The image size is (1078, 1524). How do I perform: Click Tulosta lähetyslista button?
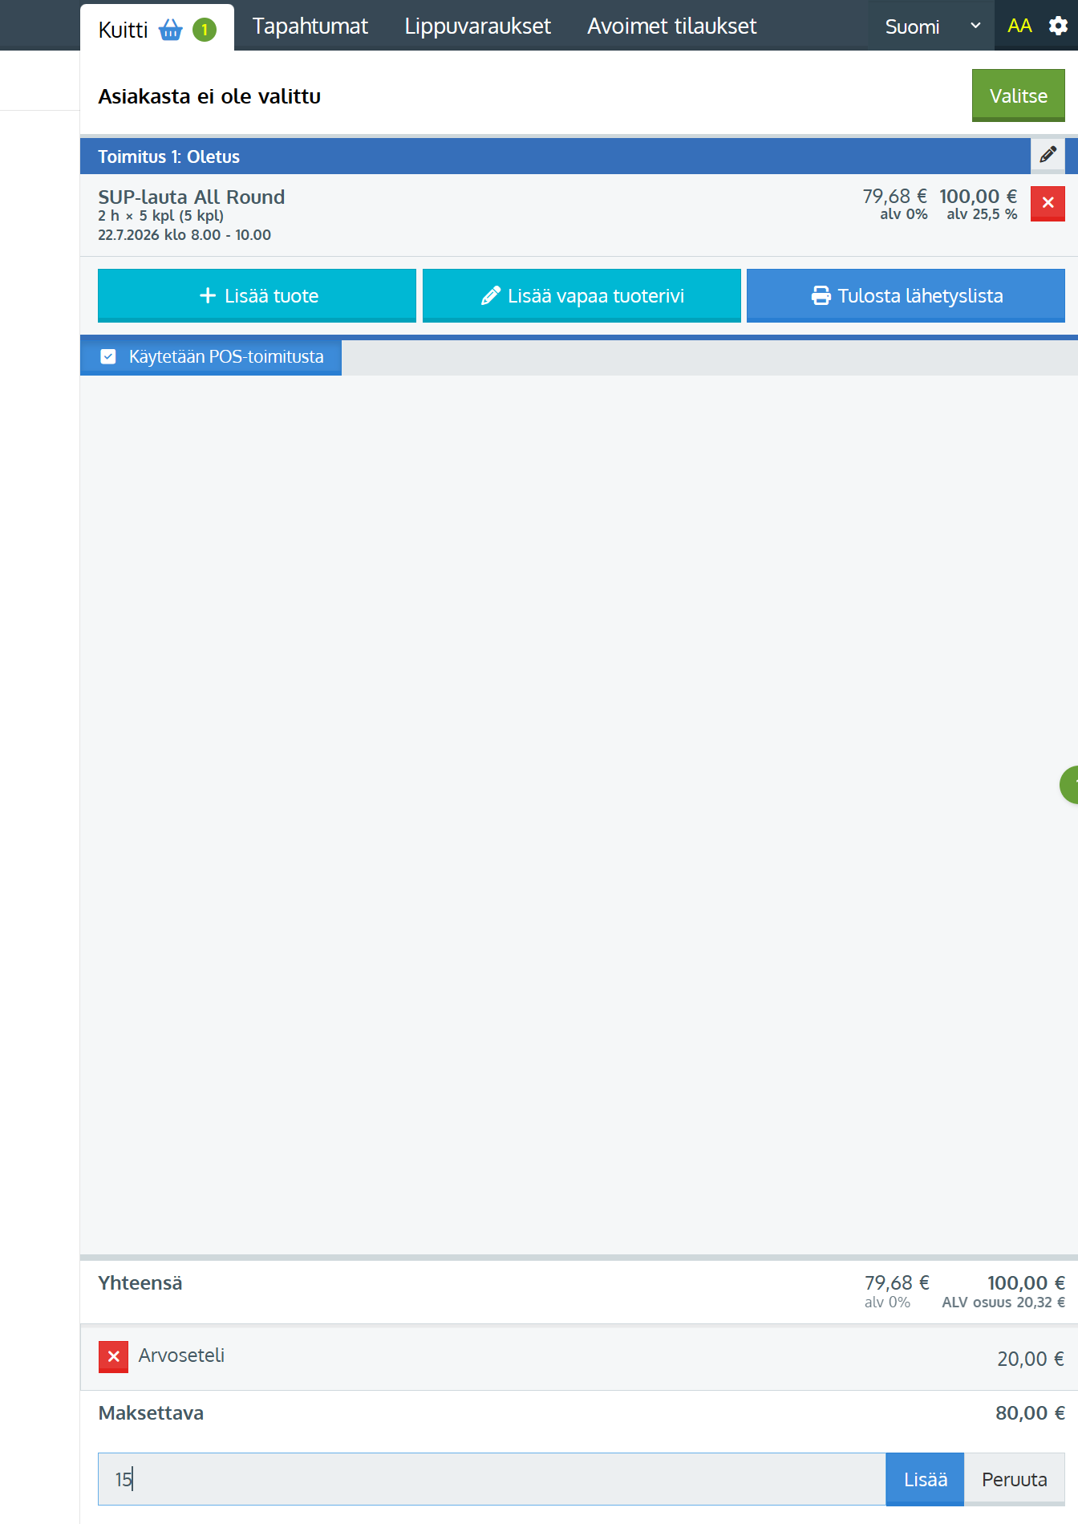coord(906,295)
